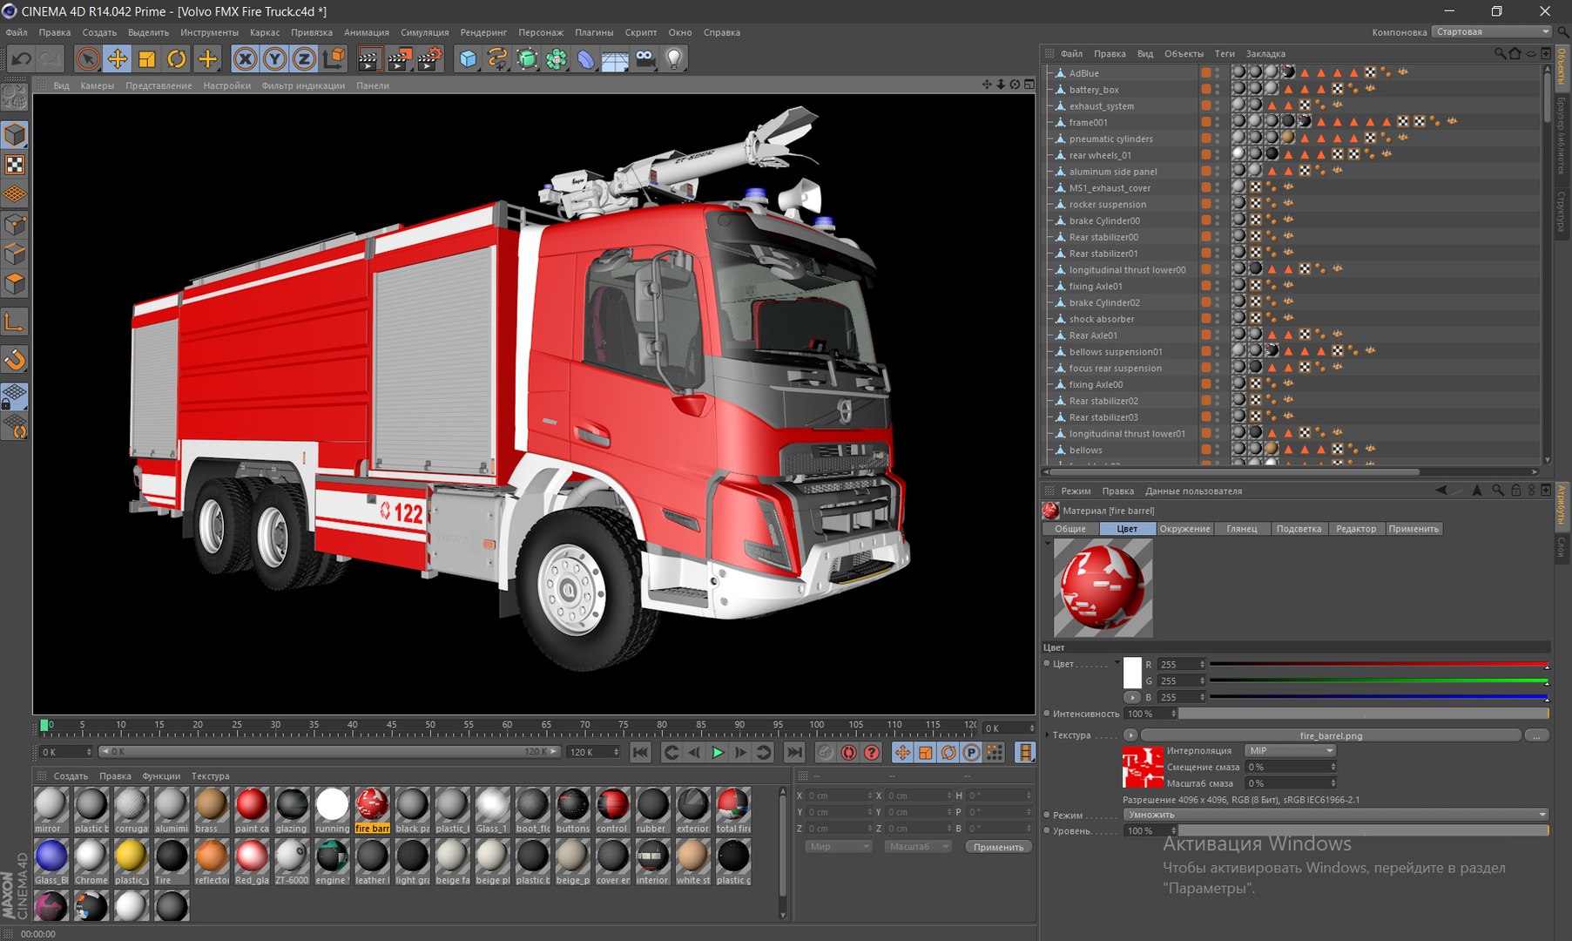The width and height of the screenshot is (1572, 941).
Task: Toggle the parameter P keyframe button
Action: [x=971, y=752]
